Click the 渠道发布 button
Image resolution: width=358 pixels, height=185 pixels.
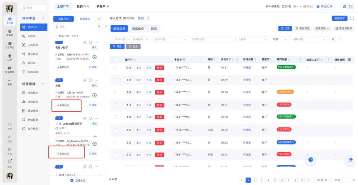click(339, 18)
